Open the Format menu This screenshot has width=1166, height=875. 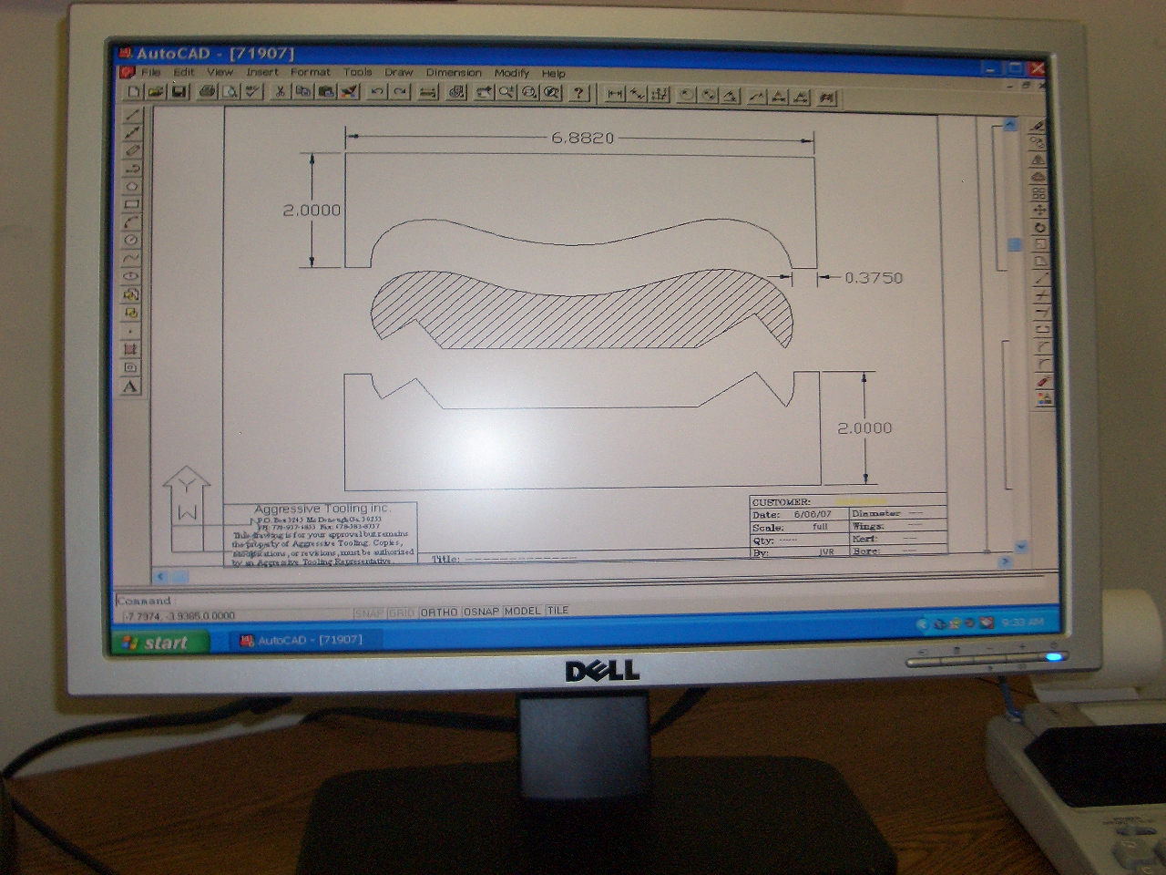pyautogui.click(x=310, y=72)
